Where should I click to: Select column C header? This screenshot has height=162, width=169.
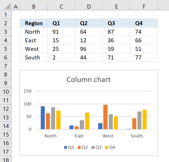click(x=61, y=7)
